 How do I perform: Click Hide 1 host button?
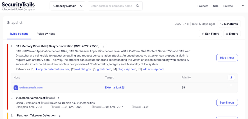click(227, 58)
